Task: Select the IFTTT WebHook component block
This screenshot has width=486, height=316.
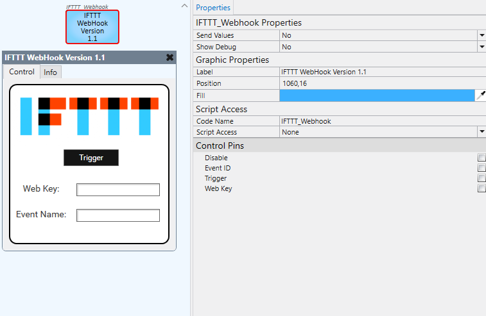Action: point(92,27)
